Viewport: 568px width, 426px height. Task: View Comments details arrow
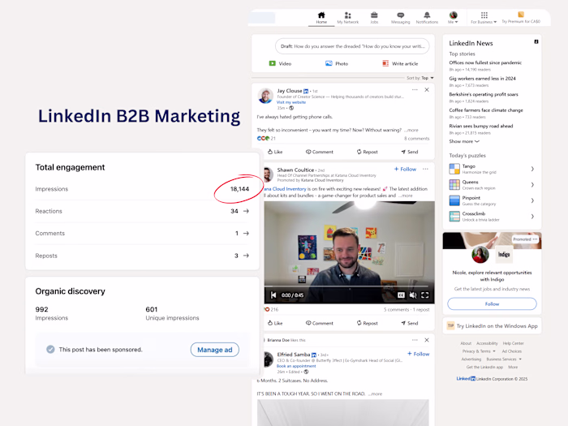246,234
